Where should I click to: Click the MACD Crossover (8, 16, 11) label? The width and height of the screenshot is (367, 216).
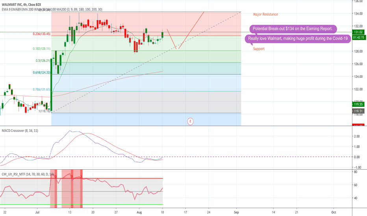20,131
